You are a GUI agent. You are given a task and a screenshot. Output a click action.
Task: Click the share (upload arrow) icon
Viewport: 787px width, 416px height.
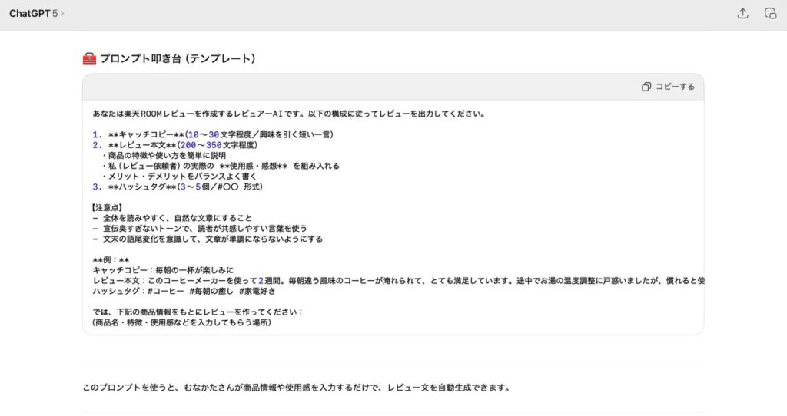coord(742,13)
